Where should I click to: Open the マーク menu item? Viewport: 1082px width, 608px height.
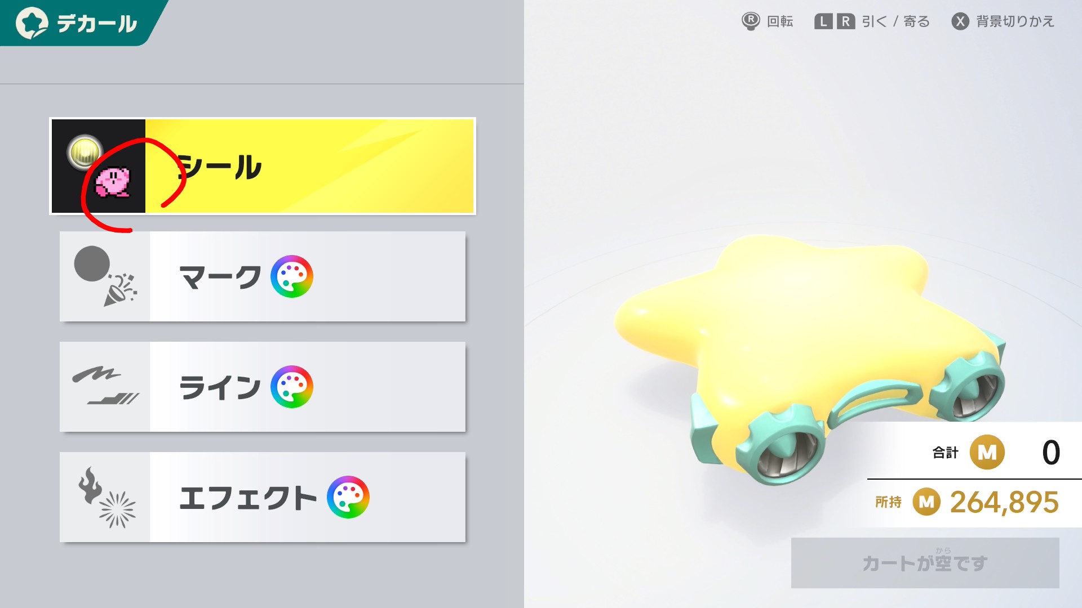[x=263, y=276]
